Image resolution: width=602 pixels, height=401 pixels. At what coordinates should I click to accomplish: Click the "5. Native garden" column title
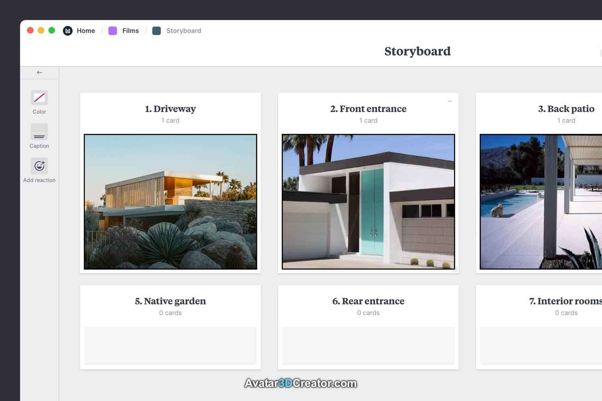[x=171, y=301]
